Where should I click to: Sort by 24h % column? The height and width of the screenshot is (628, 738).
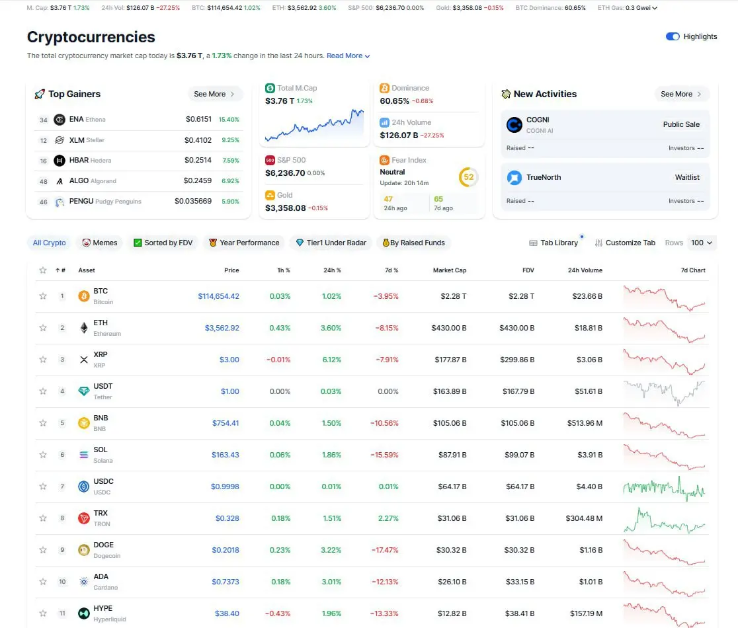[x=332, y=270]
